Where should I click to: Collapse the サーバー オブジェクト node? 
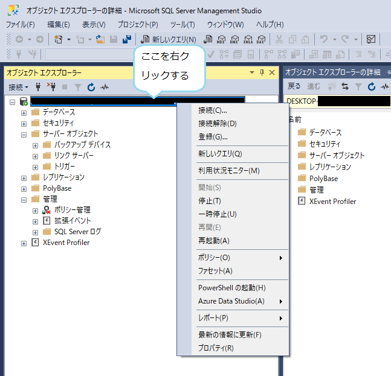click(x=24, y=135)
